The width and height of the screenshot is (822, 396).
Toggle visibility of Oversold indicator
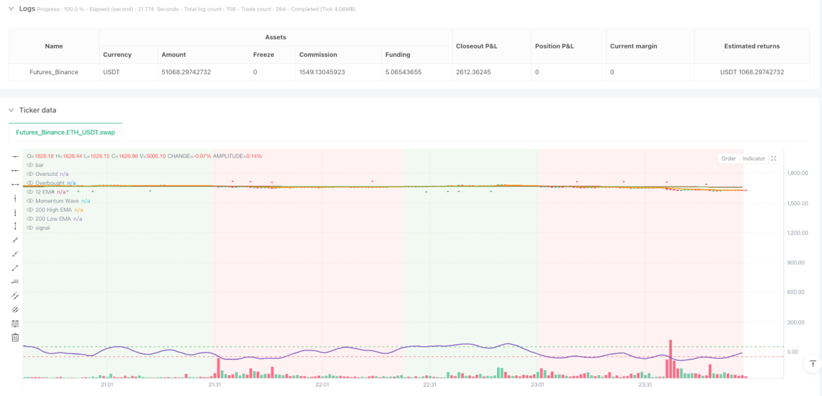click(30, 173)
